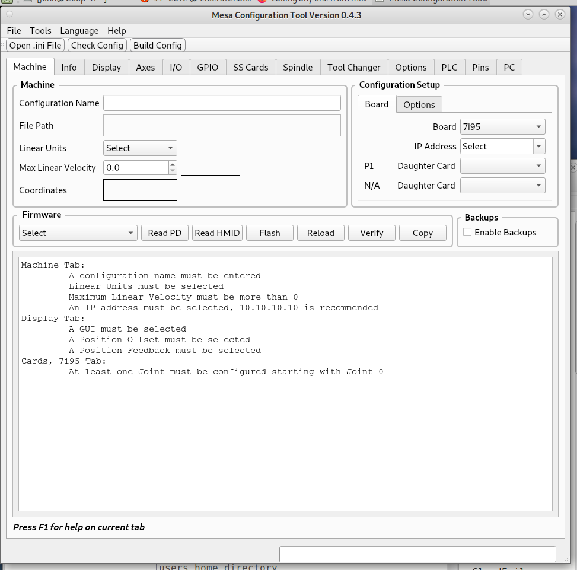Switch to the GPIO tab

click(208, 68)
